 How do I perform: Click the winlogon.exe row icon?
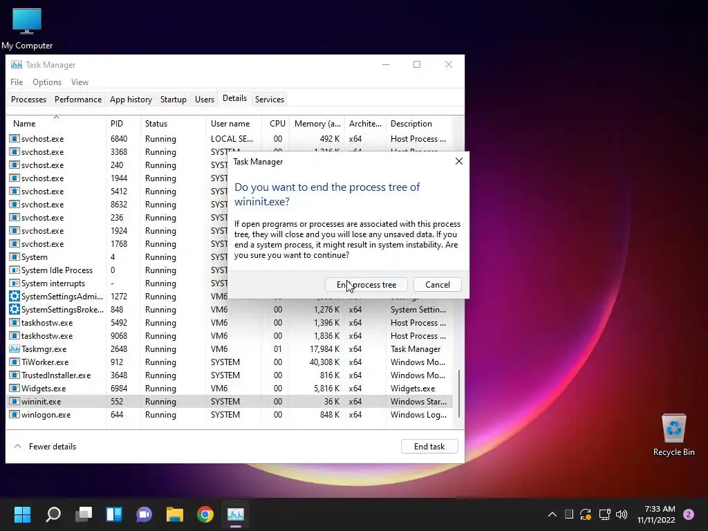pos(15,415)
